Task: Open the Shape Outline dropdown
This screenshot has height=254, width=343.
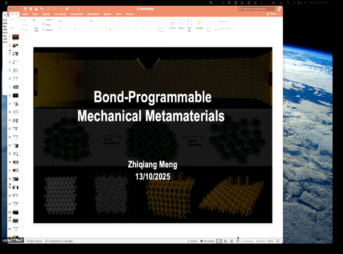Action: [225, 28]
